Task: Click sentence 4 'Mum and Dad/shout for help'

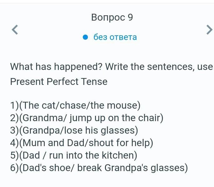Action: 82,143
